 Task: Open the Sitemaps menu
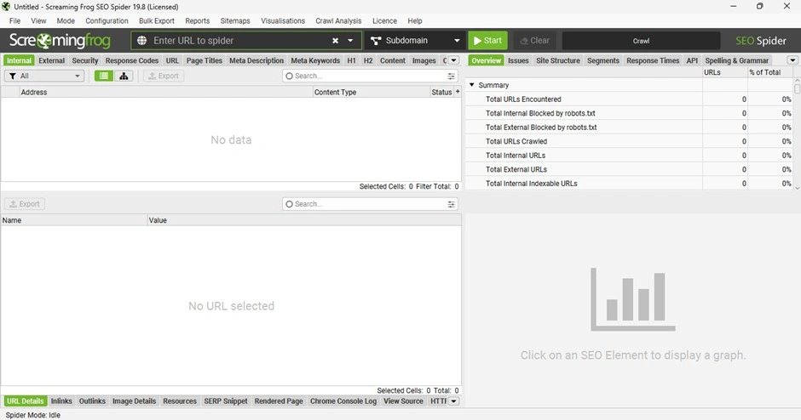coord(235,21)
